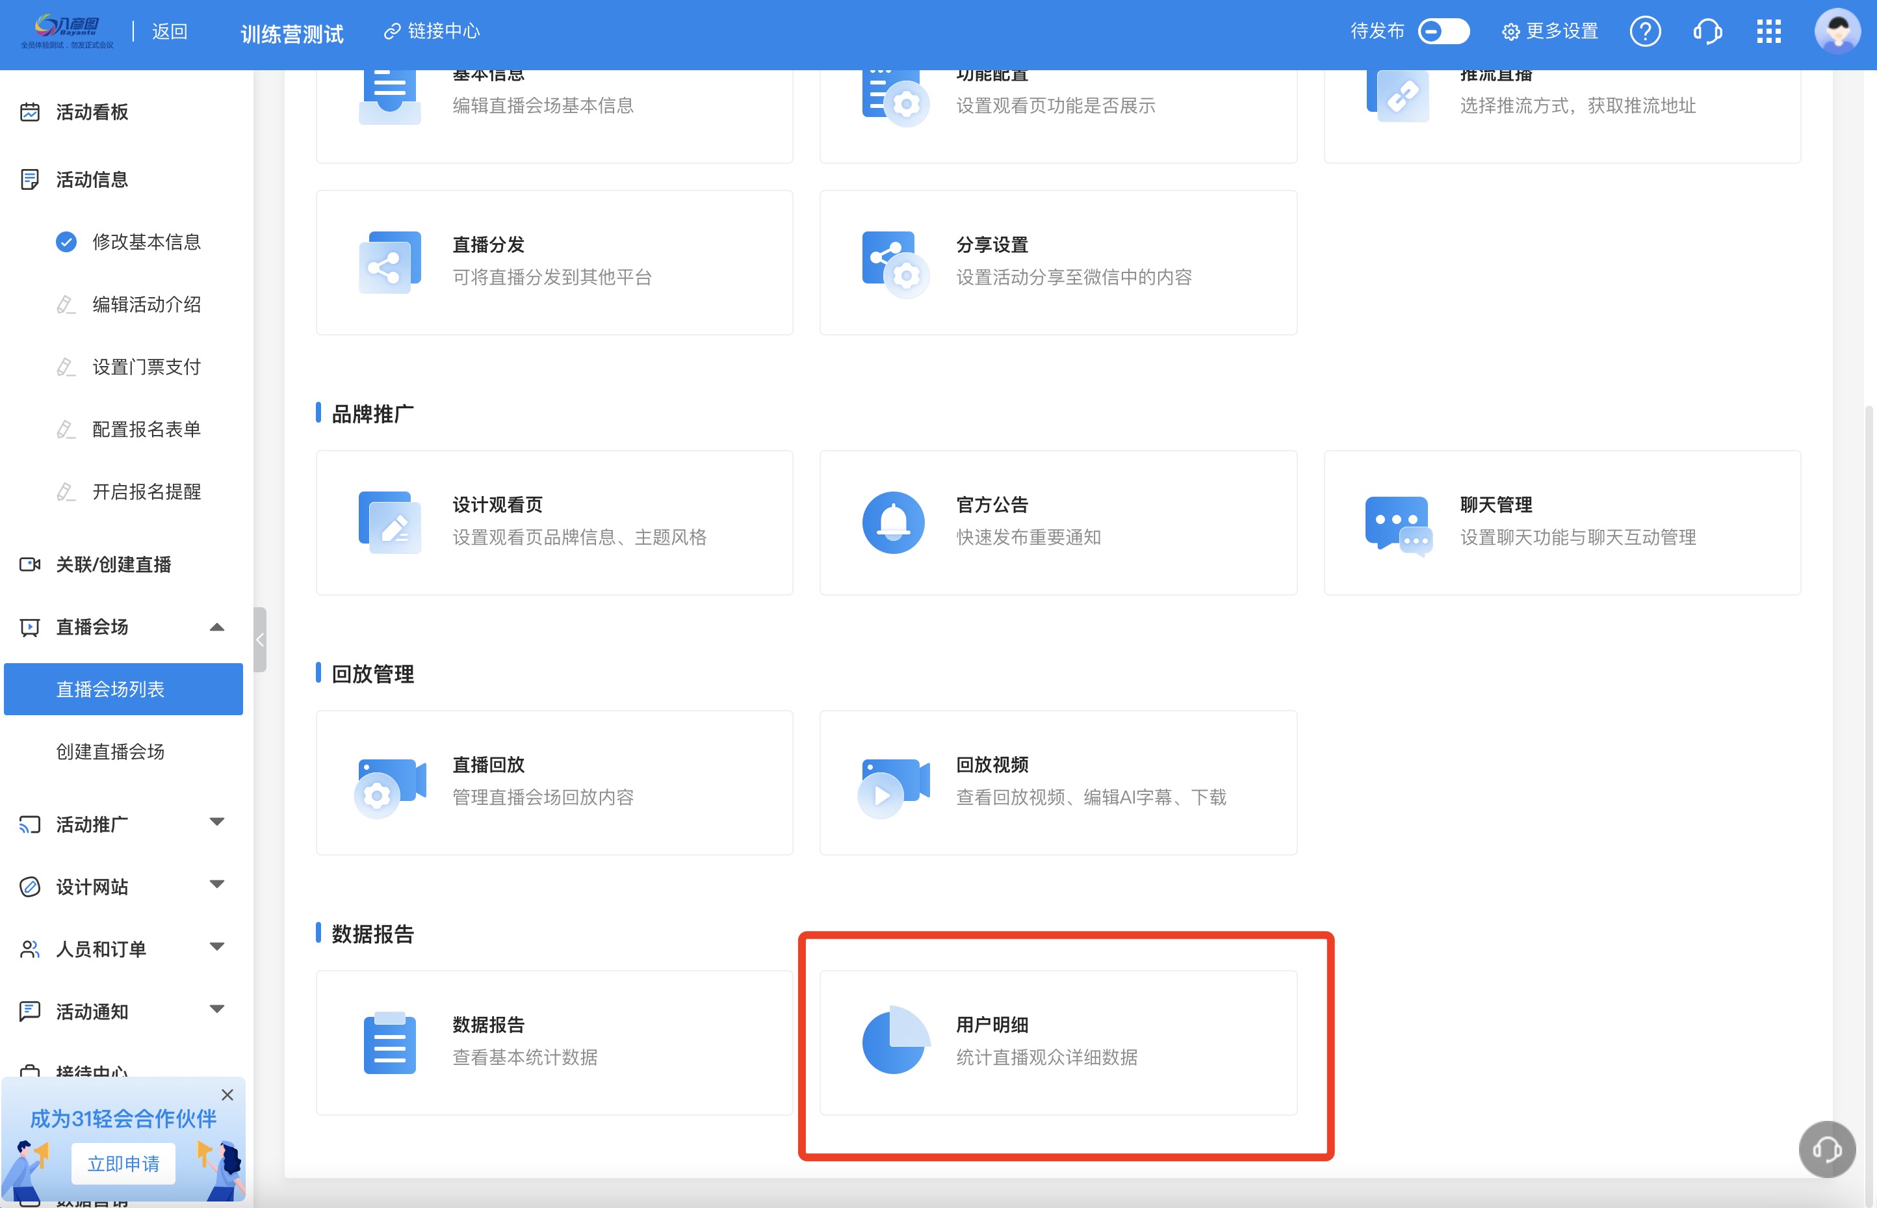
Task: Open the 聊天管理 chat bubble icon
Action: coord(1397,524)
